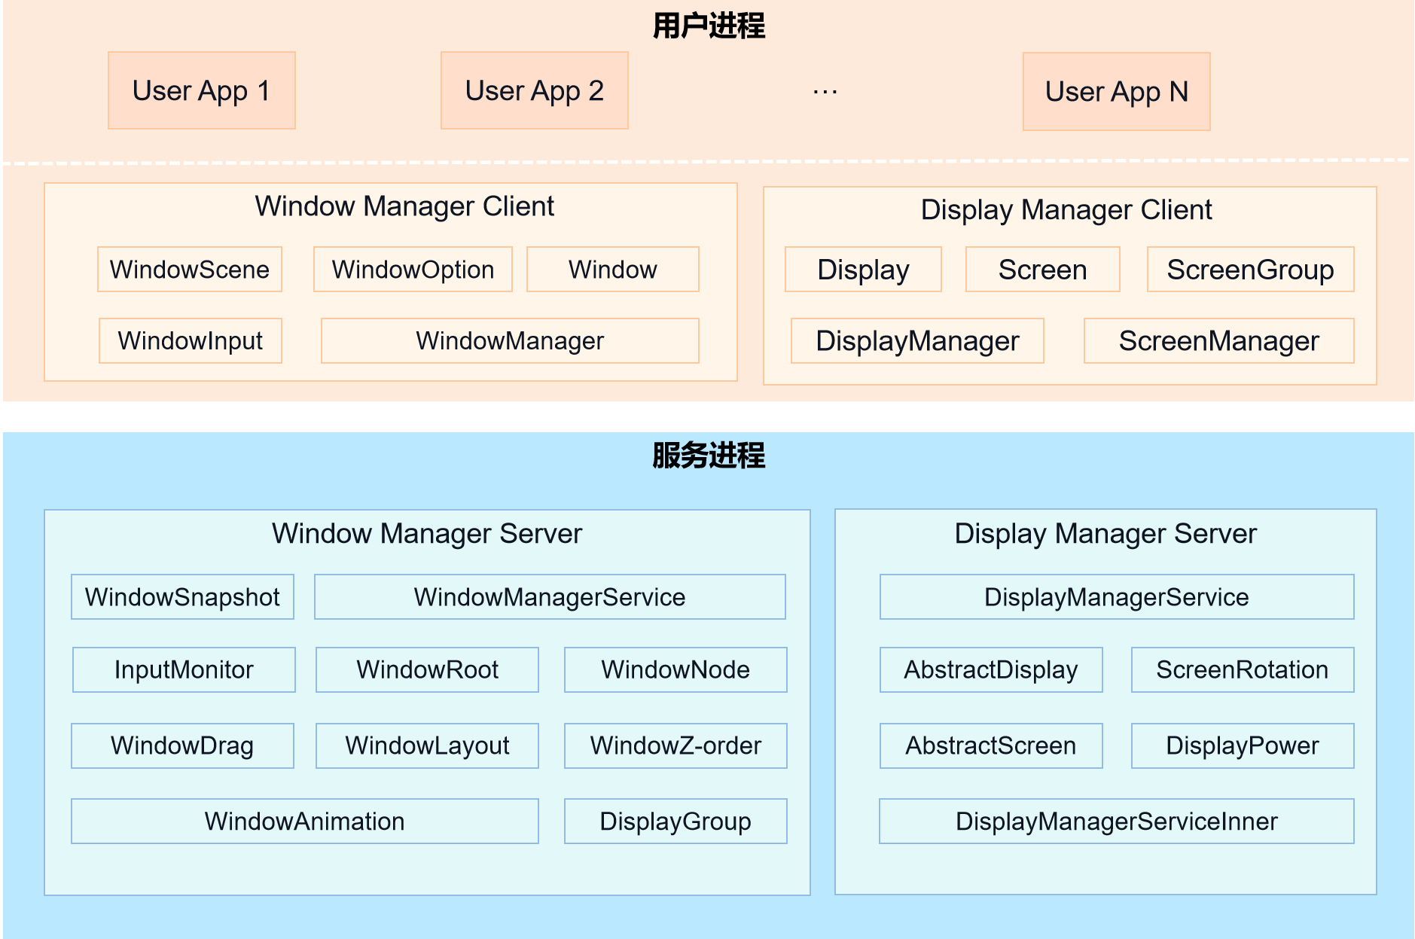This screenshot has height=939, width=1415.
Task: Click the User App N box
Action: click(x=1116, y=91)
